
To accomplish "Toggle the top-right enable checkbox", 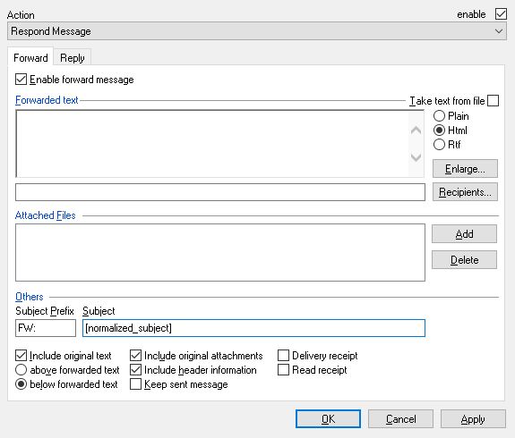I will (501, 14).
